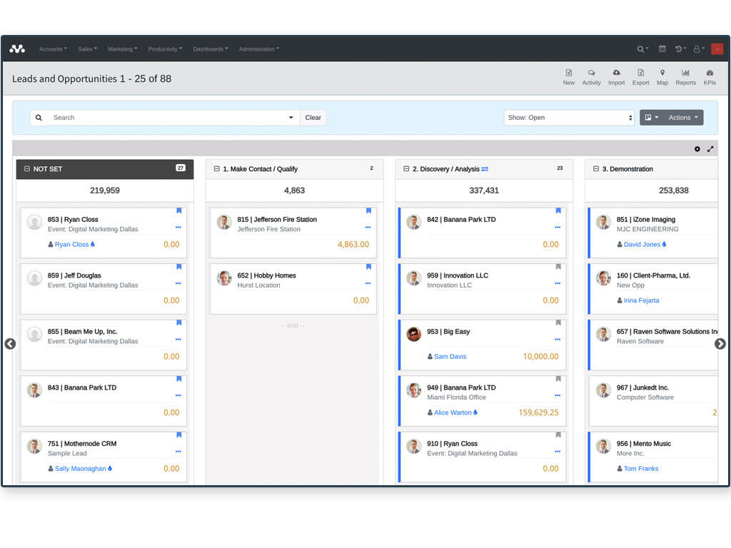731x548 pixels.
Task: Collapse the NOT SET column
Action: 27,169
